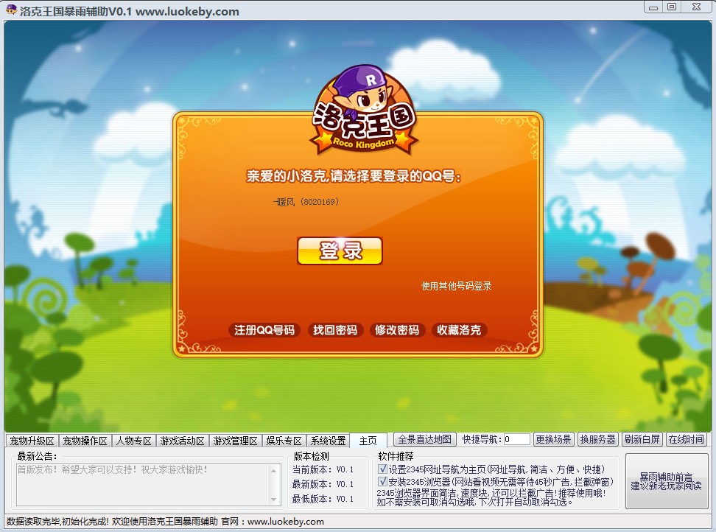Open the 人物专区 tab
This screenshot has width=716, height=532.
point(133,441)
